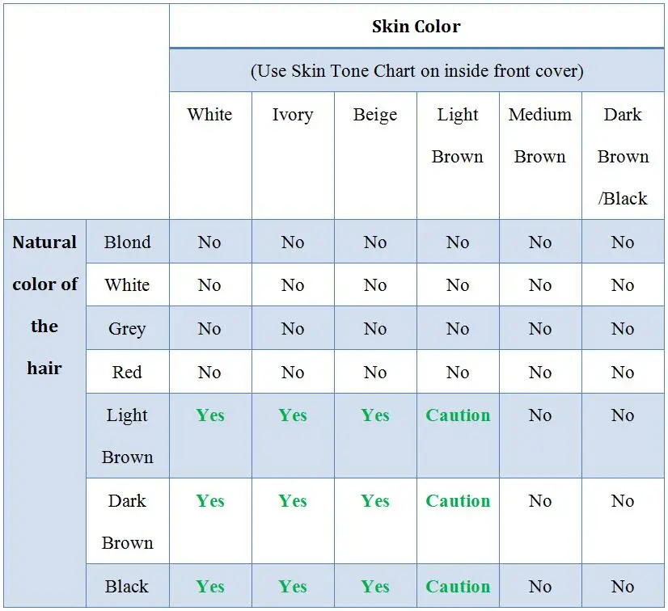Viewport: 668px width, 611px height.
Task: Click the Blond hair row label
Action: pyautogui.click(x=128, y=242)
